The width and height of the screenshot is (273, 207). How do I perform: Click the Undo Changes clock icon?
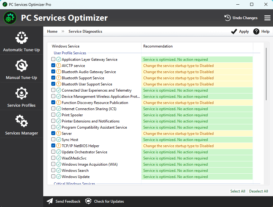tap(228, 18)
